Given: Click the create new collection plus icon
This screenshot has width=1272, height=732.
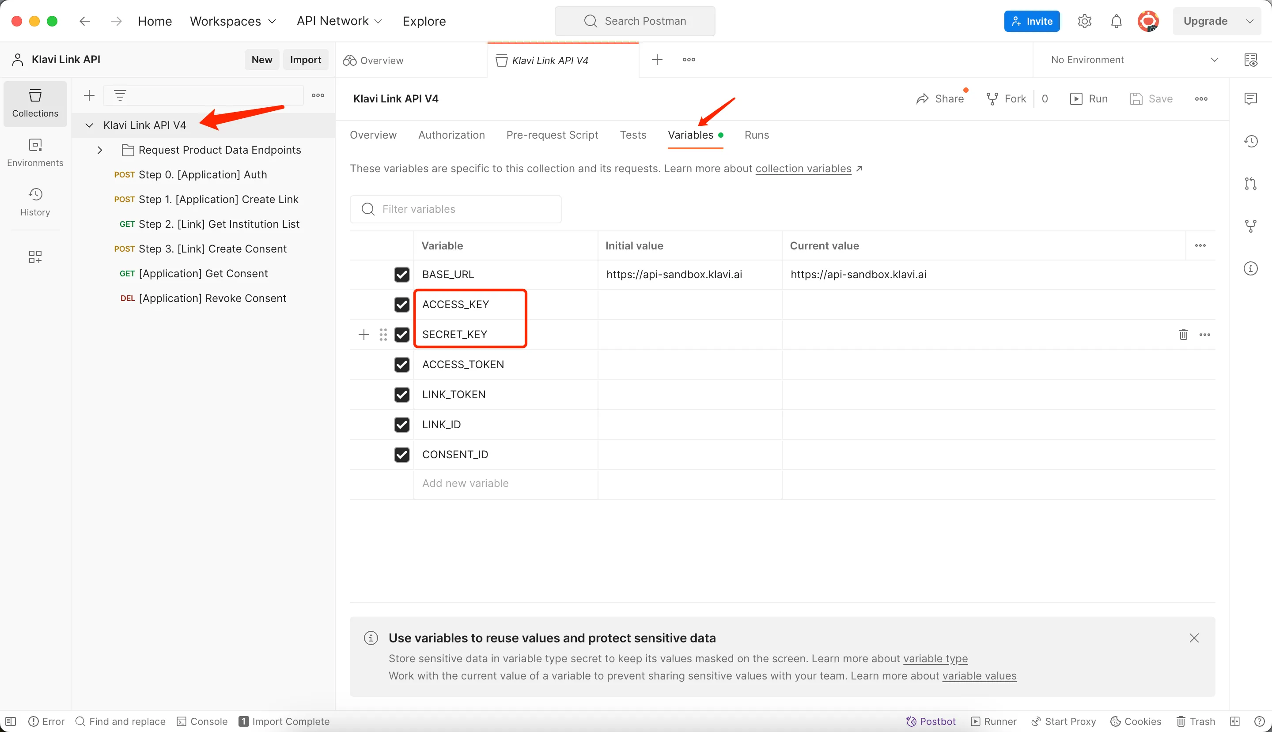Looking at the screenshot, I should (x=89, y=95).
